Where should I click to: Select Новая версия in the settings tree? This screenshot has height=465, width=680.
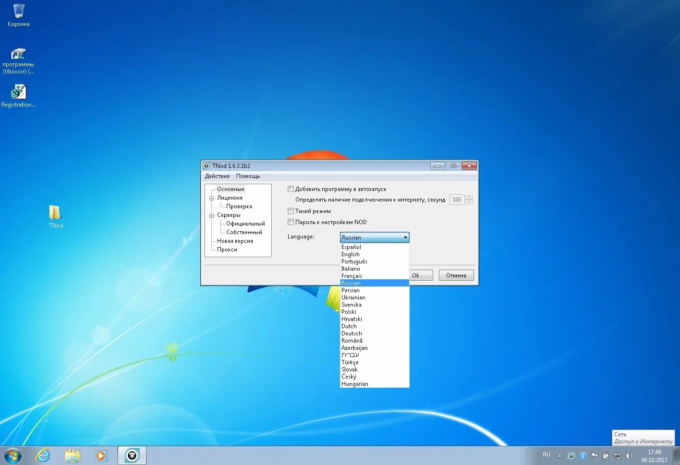[235, 241]
